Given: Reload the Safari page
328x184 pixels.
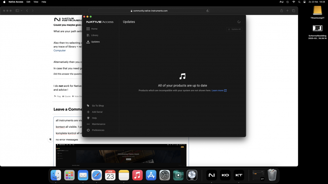Looking at the screenshot, I should [208, 11].
